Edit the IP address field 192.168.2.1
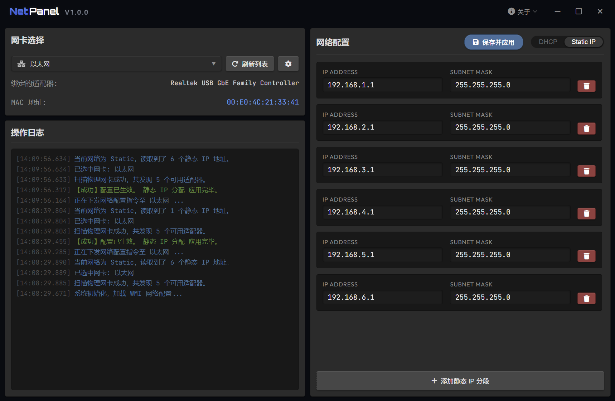This screenshot has width=615, height=401. [x=382, y=127]
